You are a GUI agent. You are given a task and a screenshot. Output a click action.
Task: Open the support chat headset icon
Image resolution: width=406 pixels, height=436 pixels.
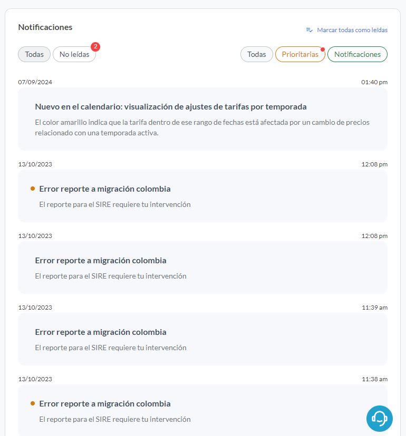pos(379,418)
